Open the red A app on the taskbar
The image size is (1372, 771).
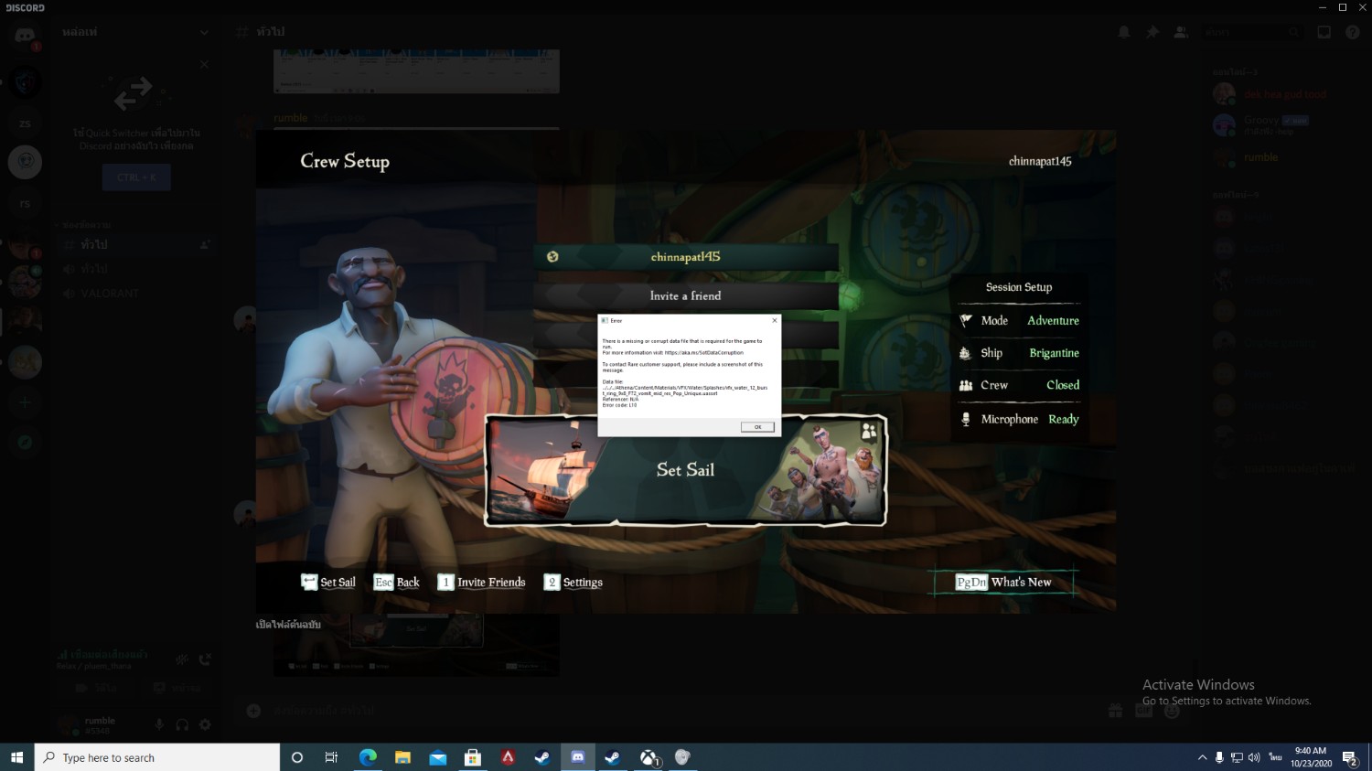click(508, 757)
